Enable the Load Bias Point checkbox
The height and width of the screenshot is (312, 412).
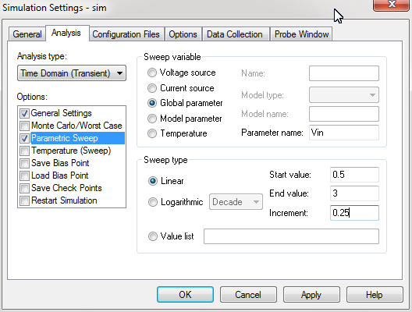tap(24, 175)
